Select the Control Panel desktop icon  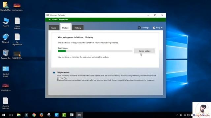(x=6, y=71)
